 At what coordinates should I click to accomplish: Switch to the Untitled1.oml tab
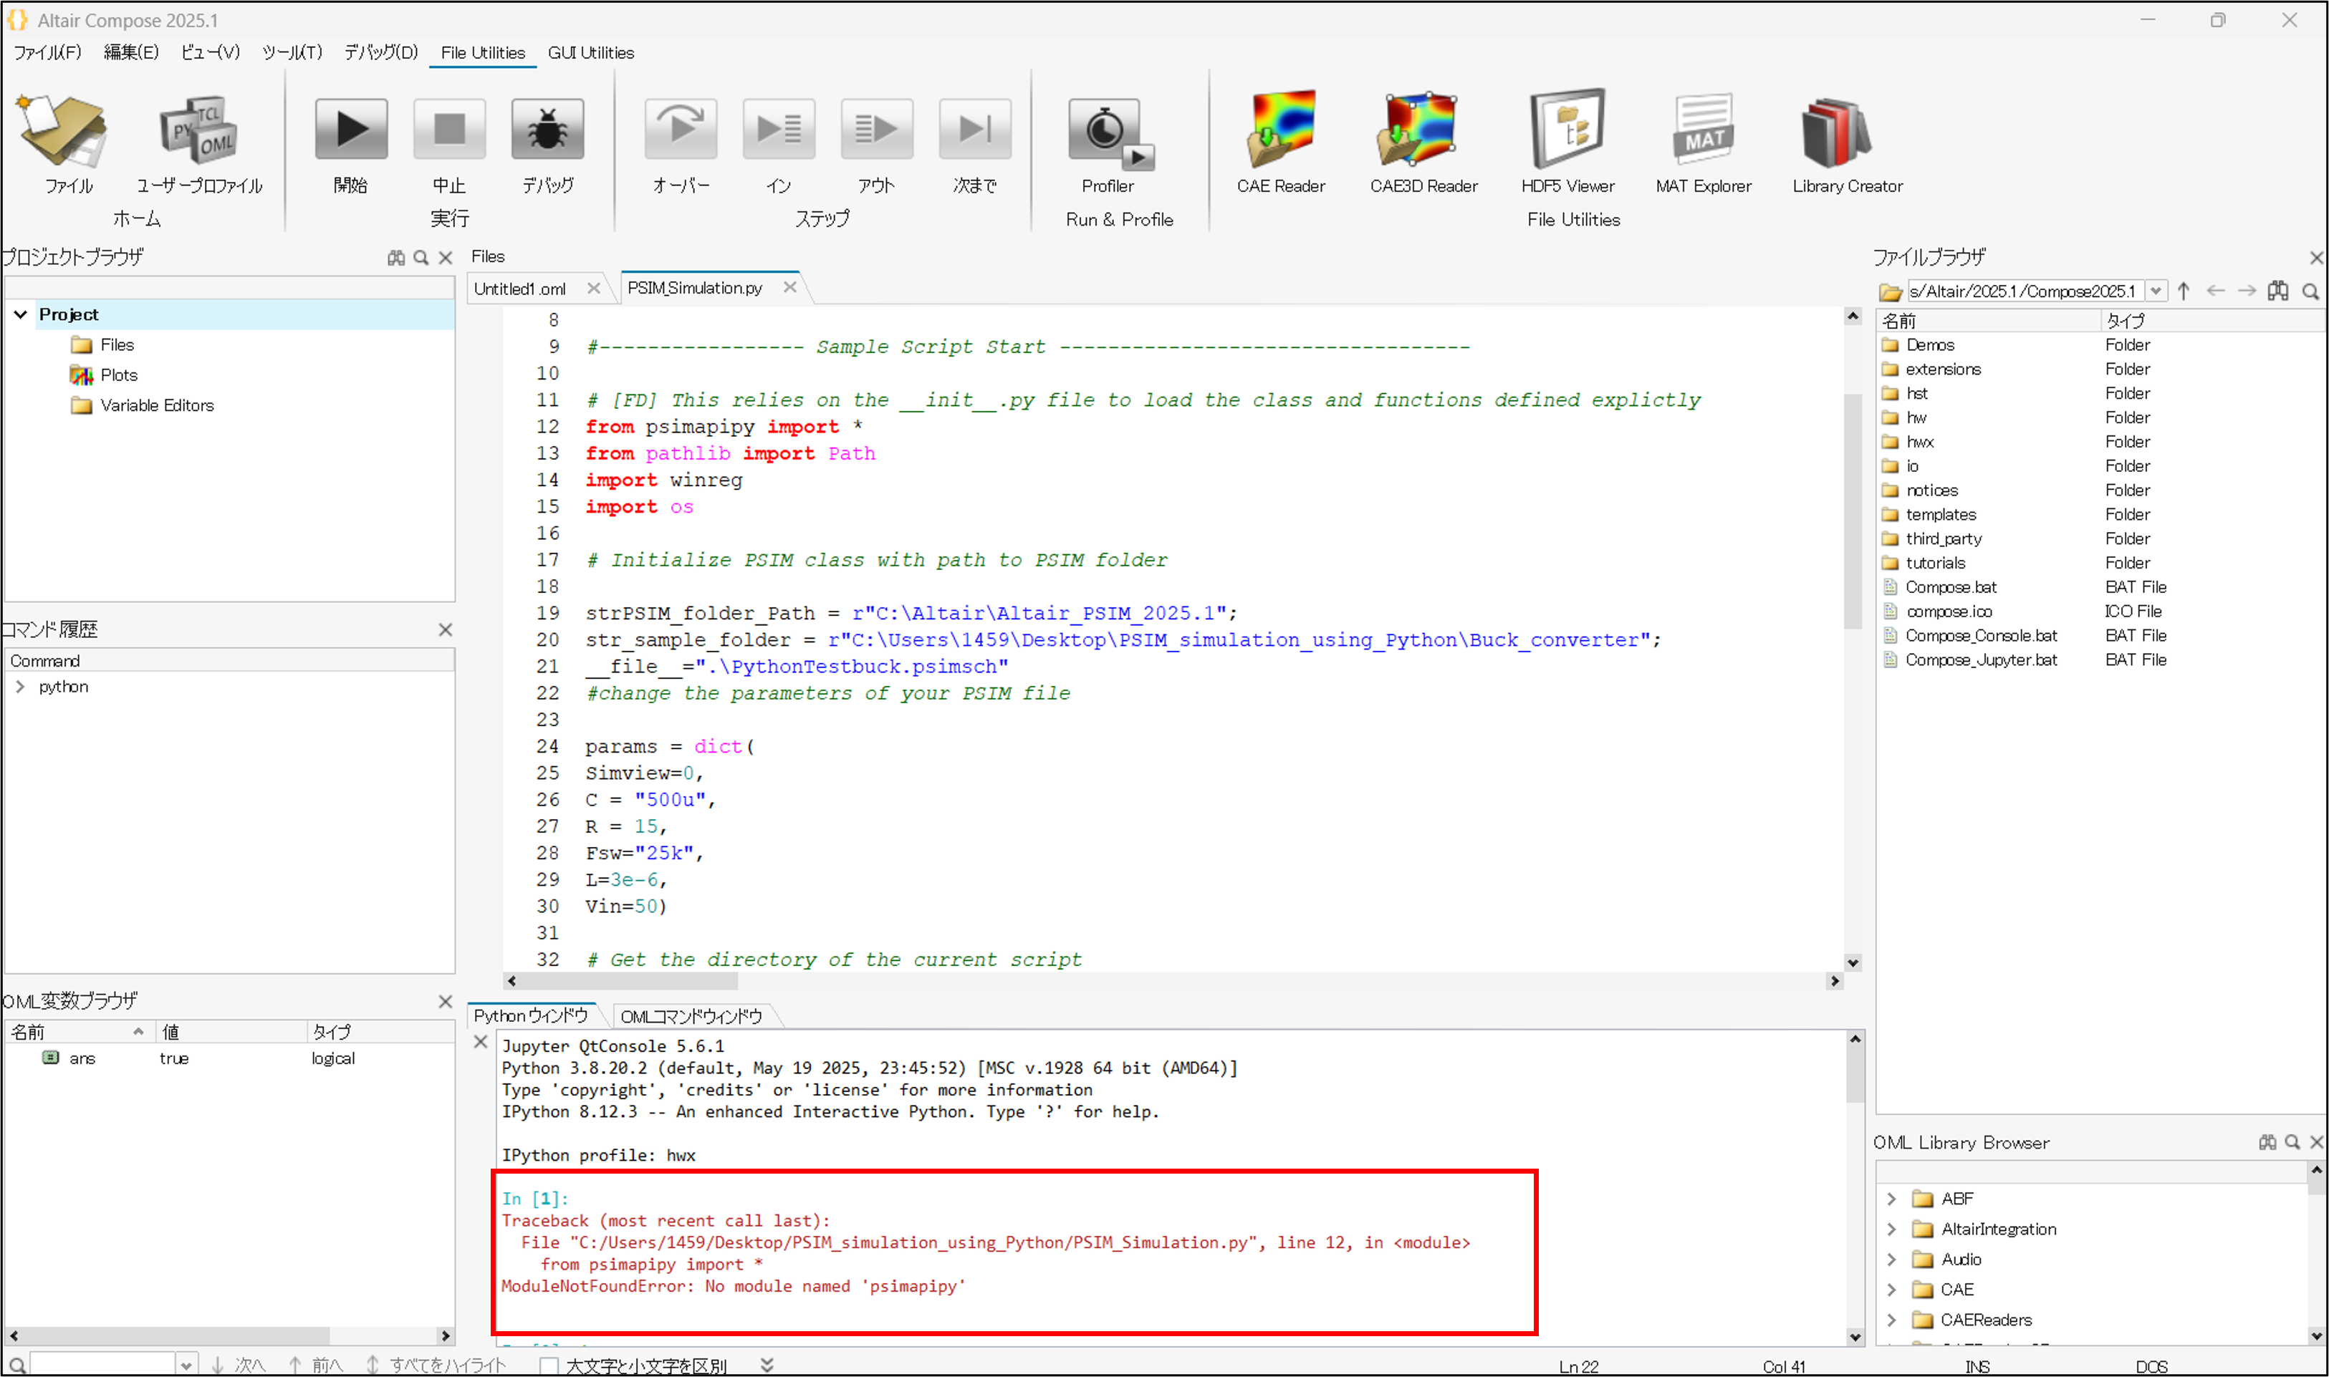point(520,289)
